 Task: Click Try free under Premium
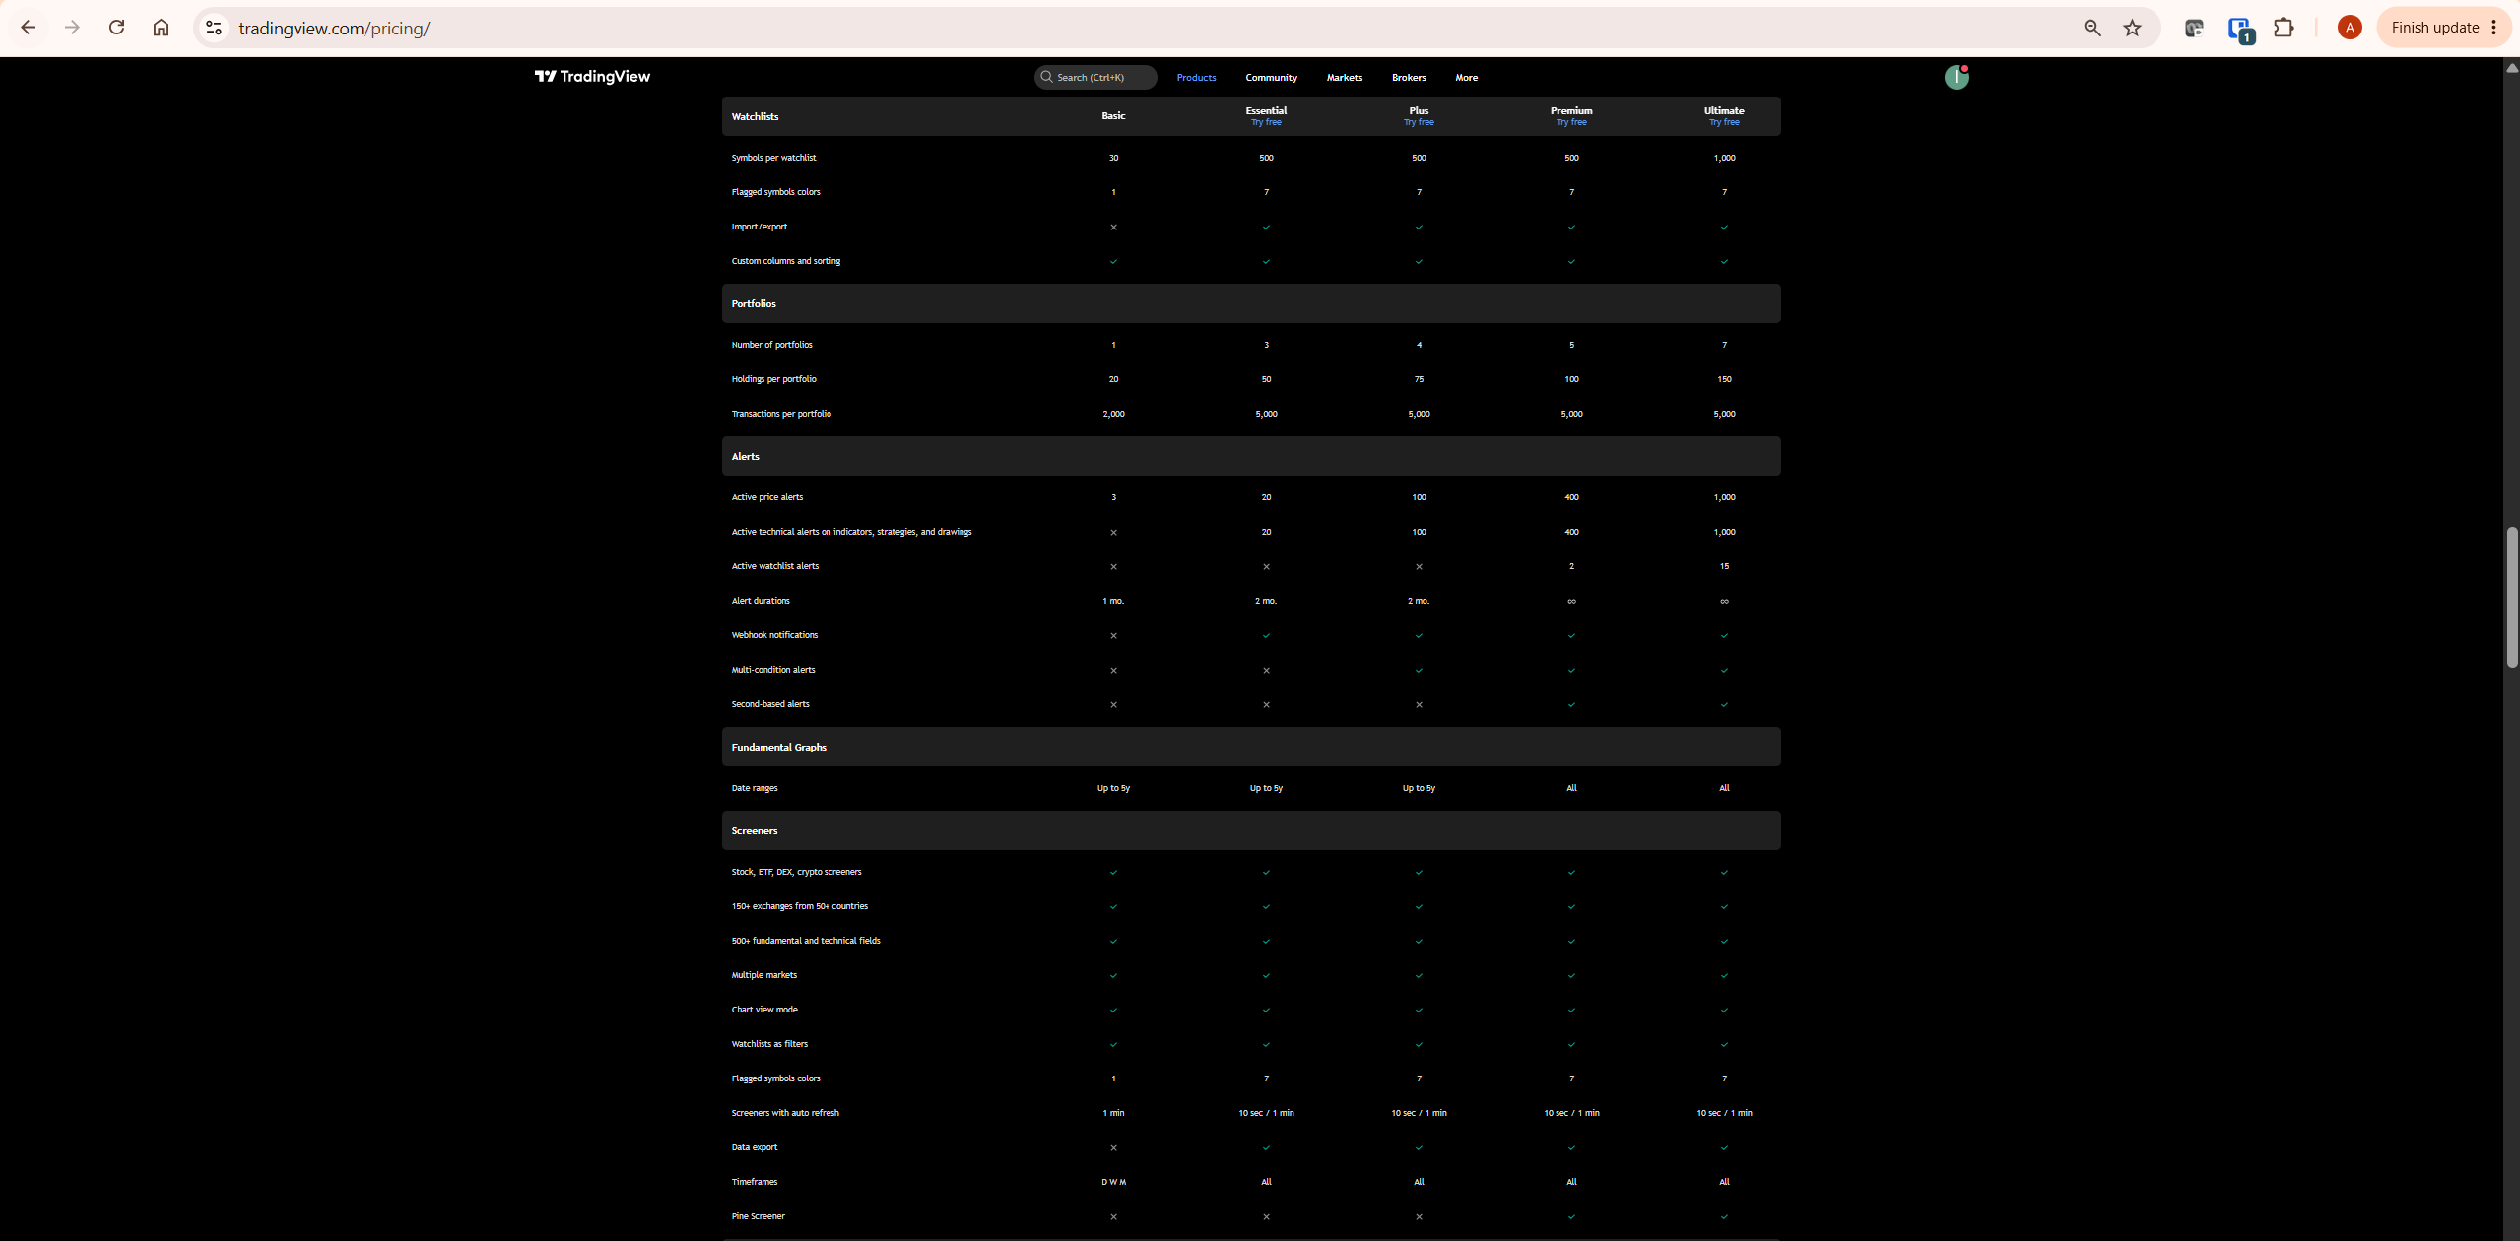pyautogui.click(x=1571, y=123)
